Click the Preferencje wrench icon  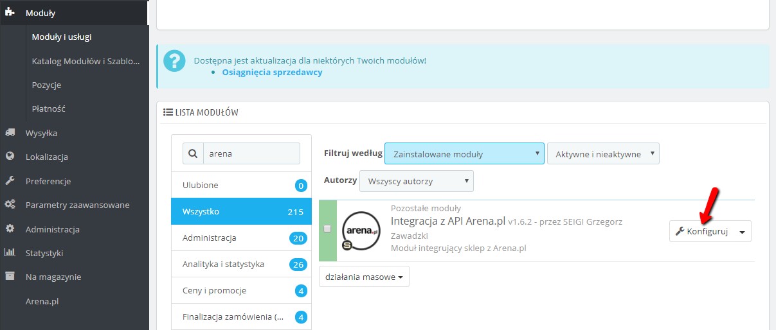10,181
